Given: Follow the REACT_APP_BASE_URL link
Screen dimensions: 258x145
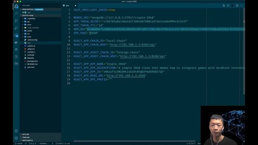Looking at the screenshot, I should click(x=126, y=75).
